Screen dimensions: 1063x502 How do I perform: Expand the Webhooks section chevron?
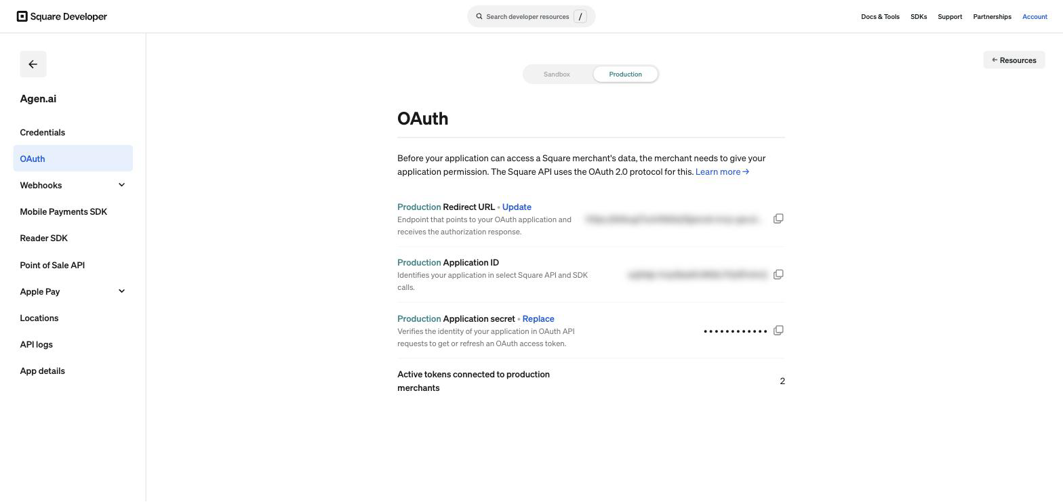tap(121, 185)
